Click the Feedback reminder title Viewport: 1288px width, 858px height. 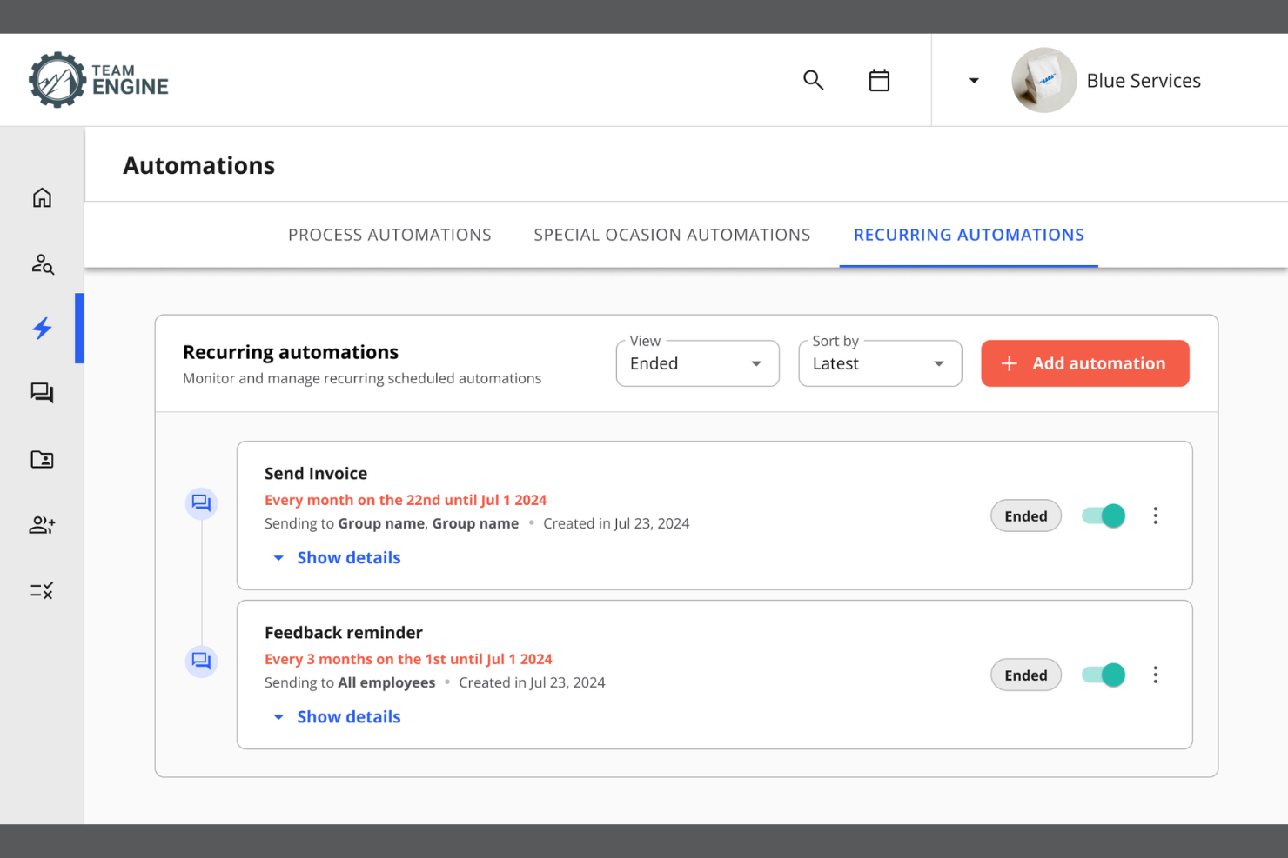point(344,633)
